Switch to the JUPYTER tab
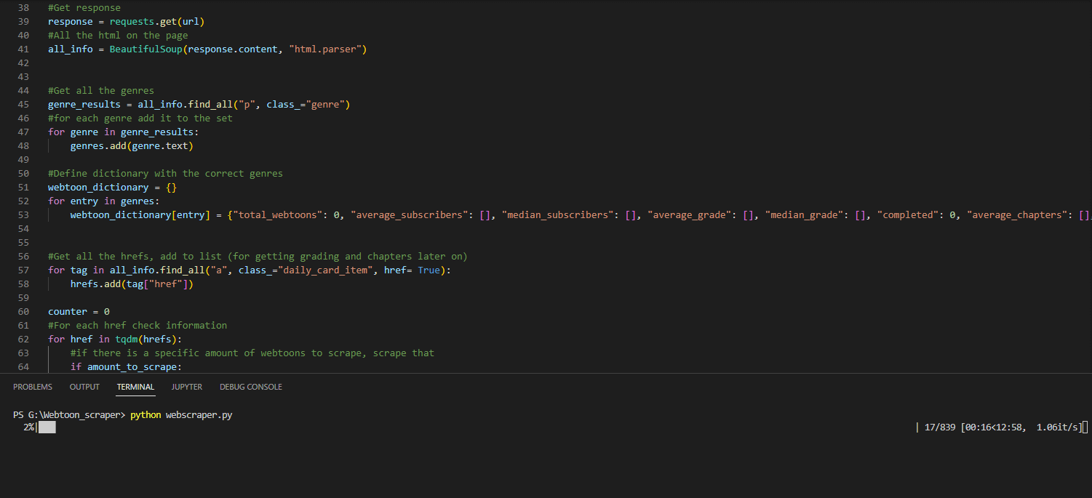Image resolution: width=1092 pixels, height=498 pixels. pos(186,387)
